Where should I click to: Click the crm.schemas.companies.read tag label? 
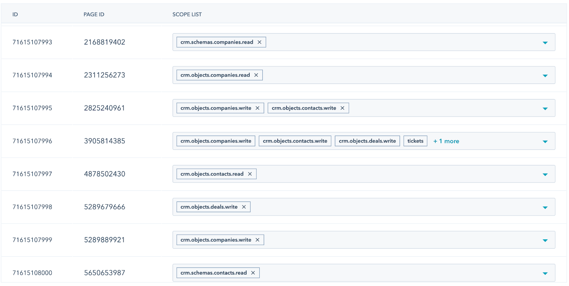click(x=217, y=42)
